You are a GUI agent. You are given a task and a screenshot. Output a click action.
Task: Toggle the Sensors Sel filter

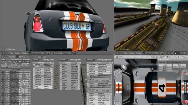45,60
